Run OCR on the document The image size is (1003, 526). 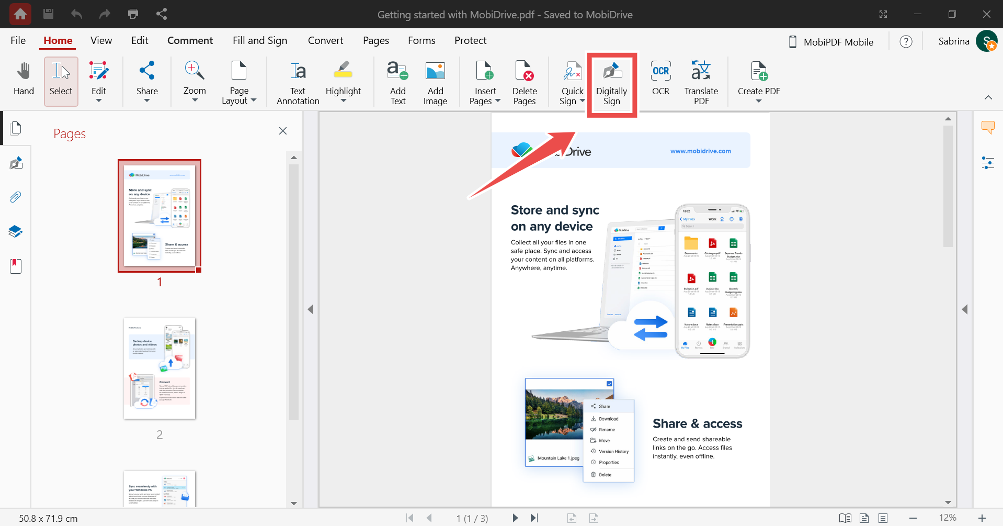coord(660,78)
